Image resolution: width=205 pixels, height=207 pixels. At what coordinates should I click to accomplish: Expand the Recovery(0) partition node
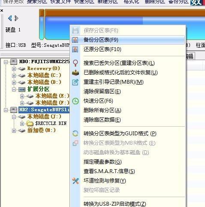pyautogui.click(x=14, y=69)
